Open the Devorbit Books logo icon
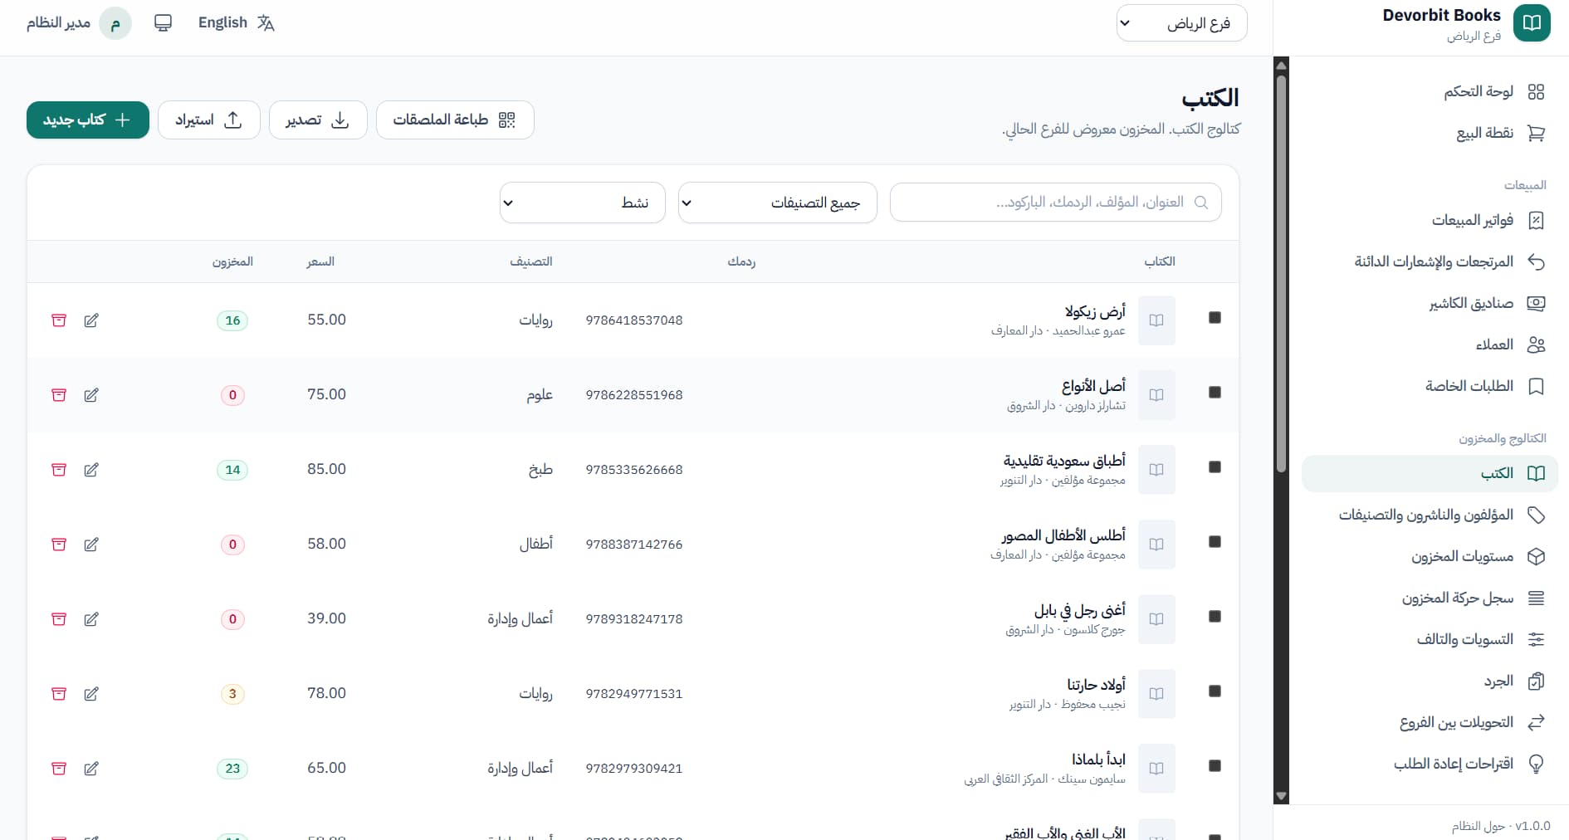1569x840 pixels. 1532,23
